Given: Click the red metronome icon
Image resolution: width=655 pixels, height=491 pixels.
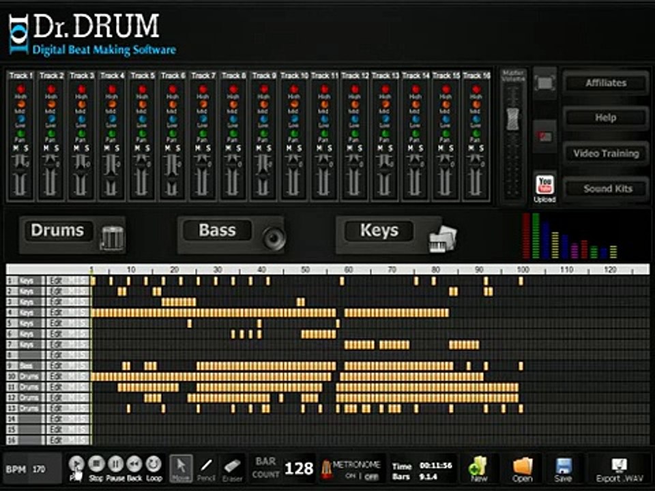Looking at the screenshot, I should tap(326, 469).
